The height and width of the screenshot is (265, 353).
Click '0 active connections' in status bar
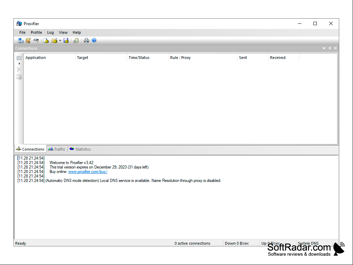tap(193, 243)
